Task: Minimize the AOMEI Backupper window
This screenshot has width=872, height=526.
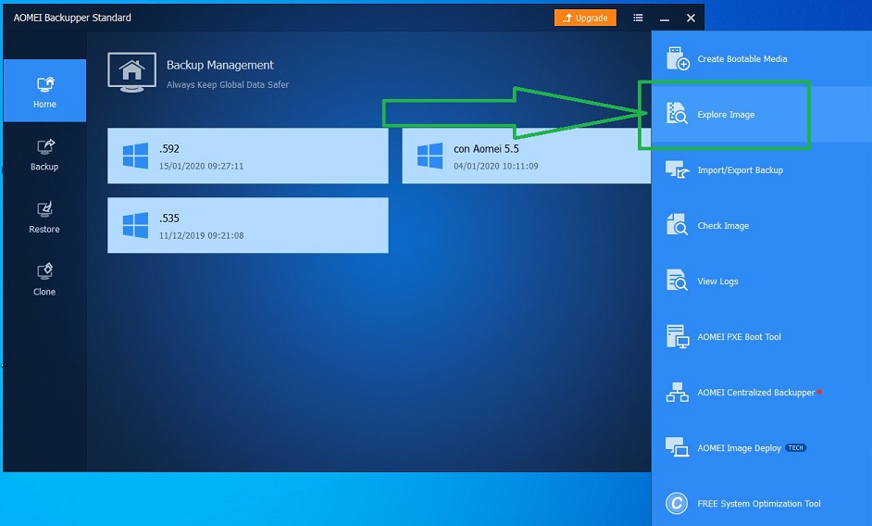Action: [665, 19]
